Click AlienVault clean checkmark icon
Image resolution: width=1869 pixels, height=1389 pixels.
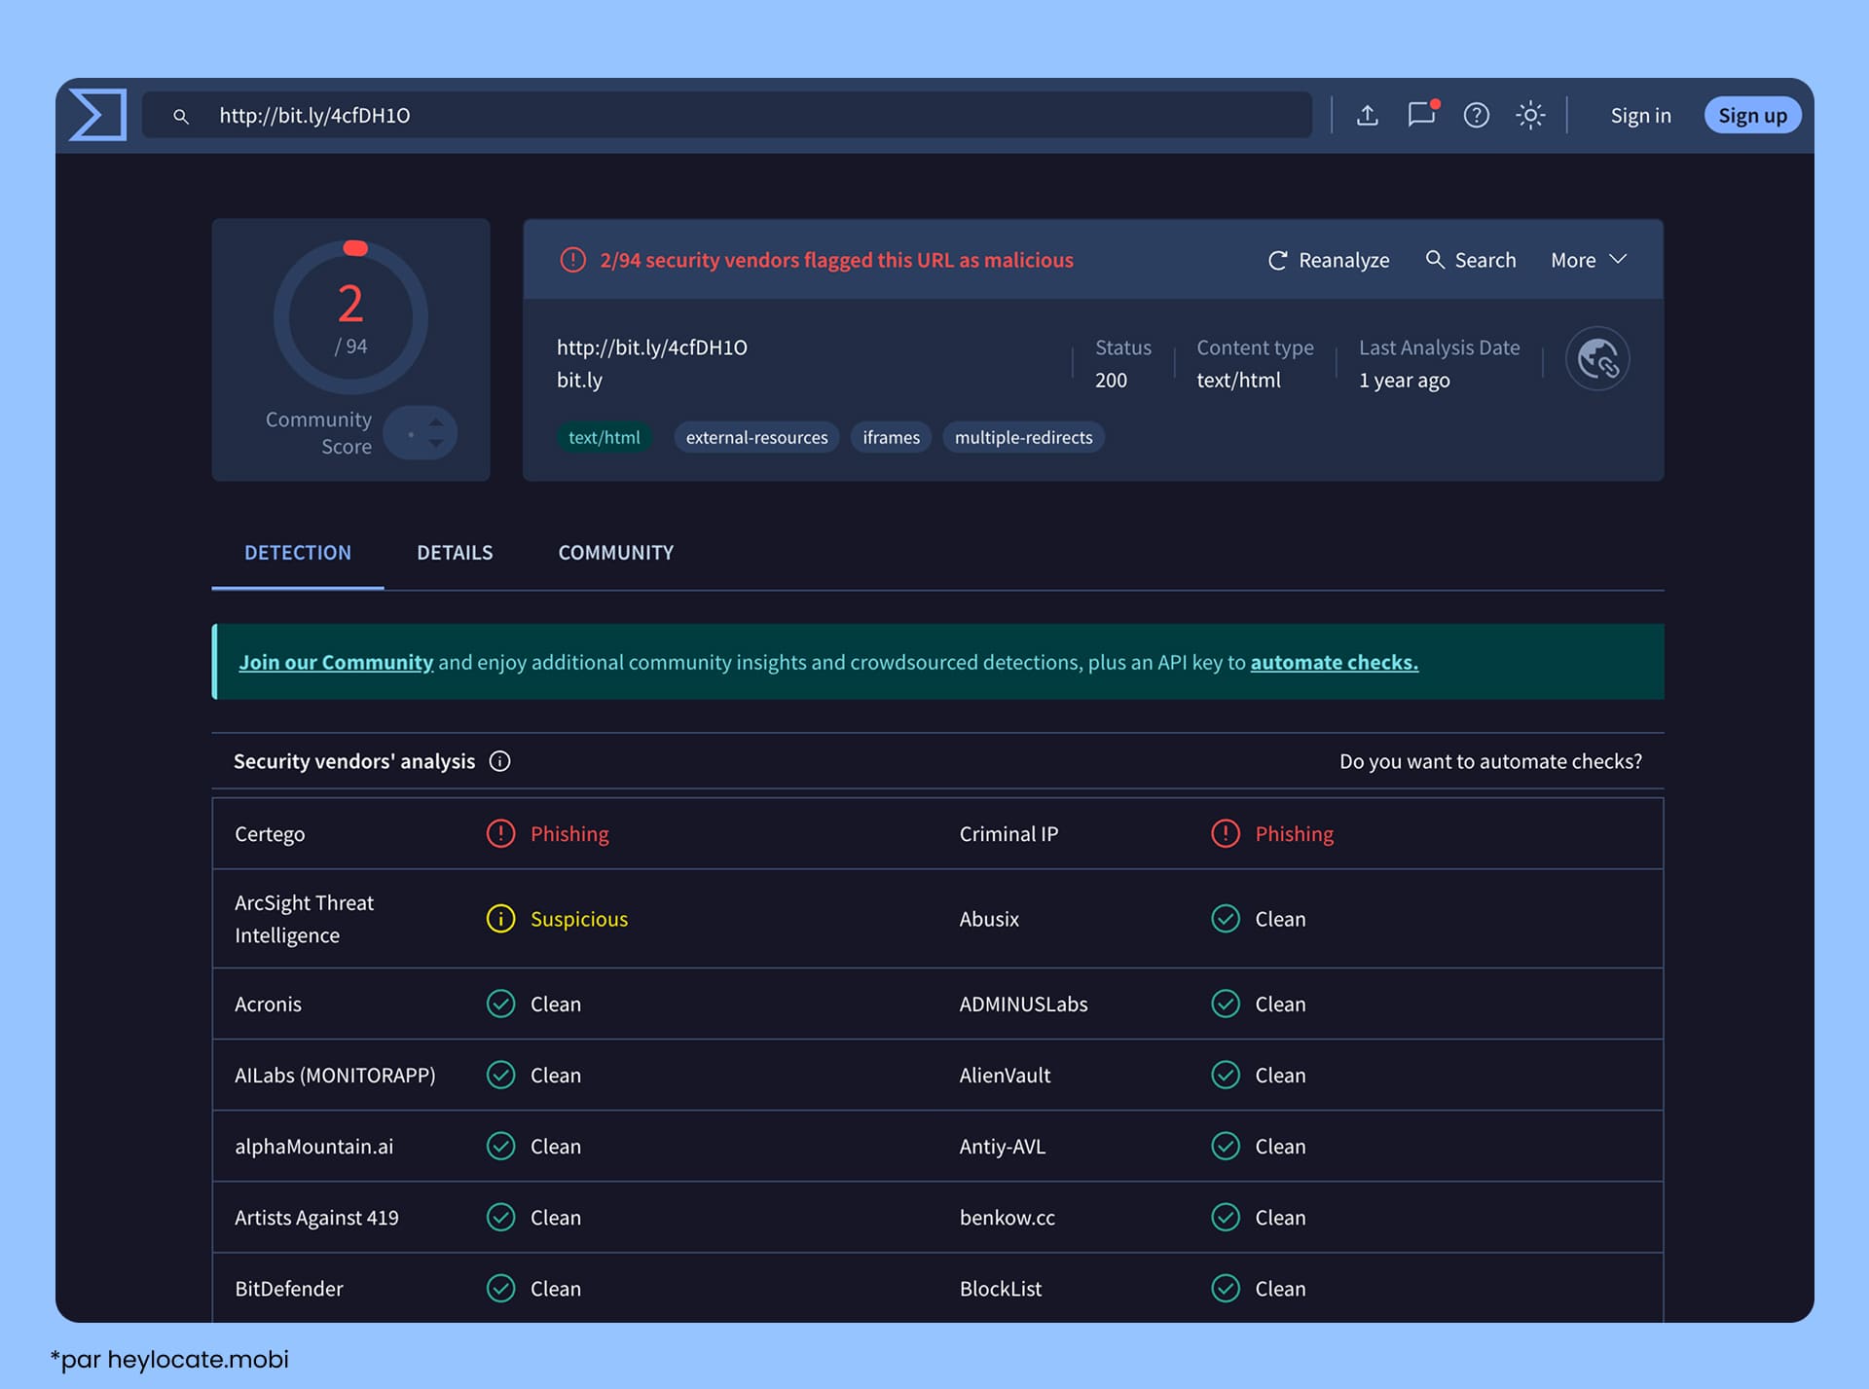pos(1226,1075)
